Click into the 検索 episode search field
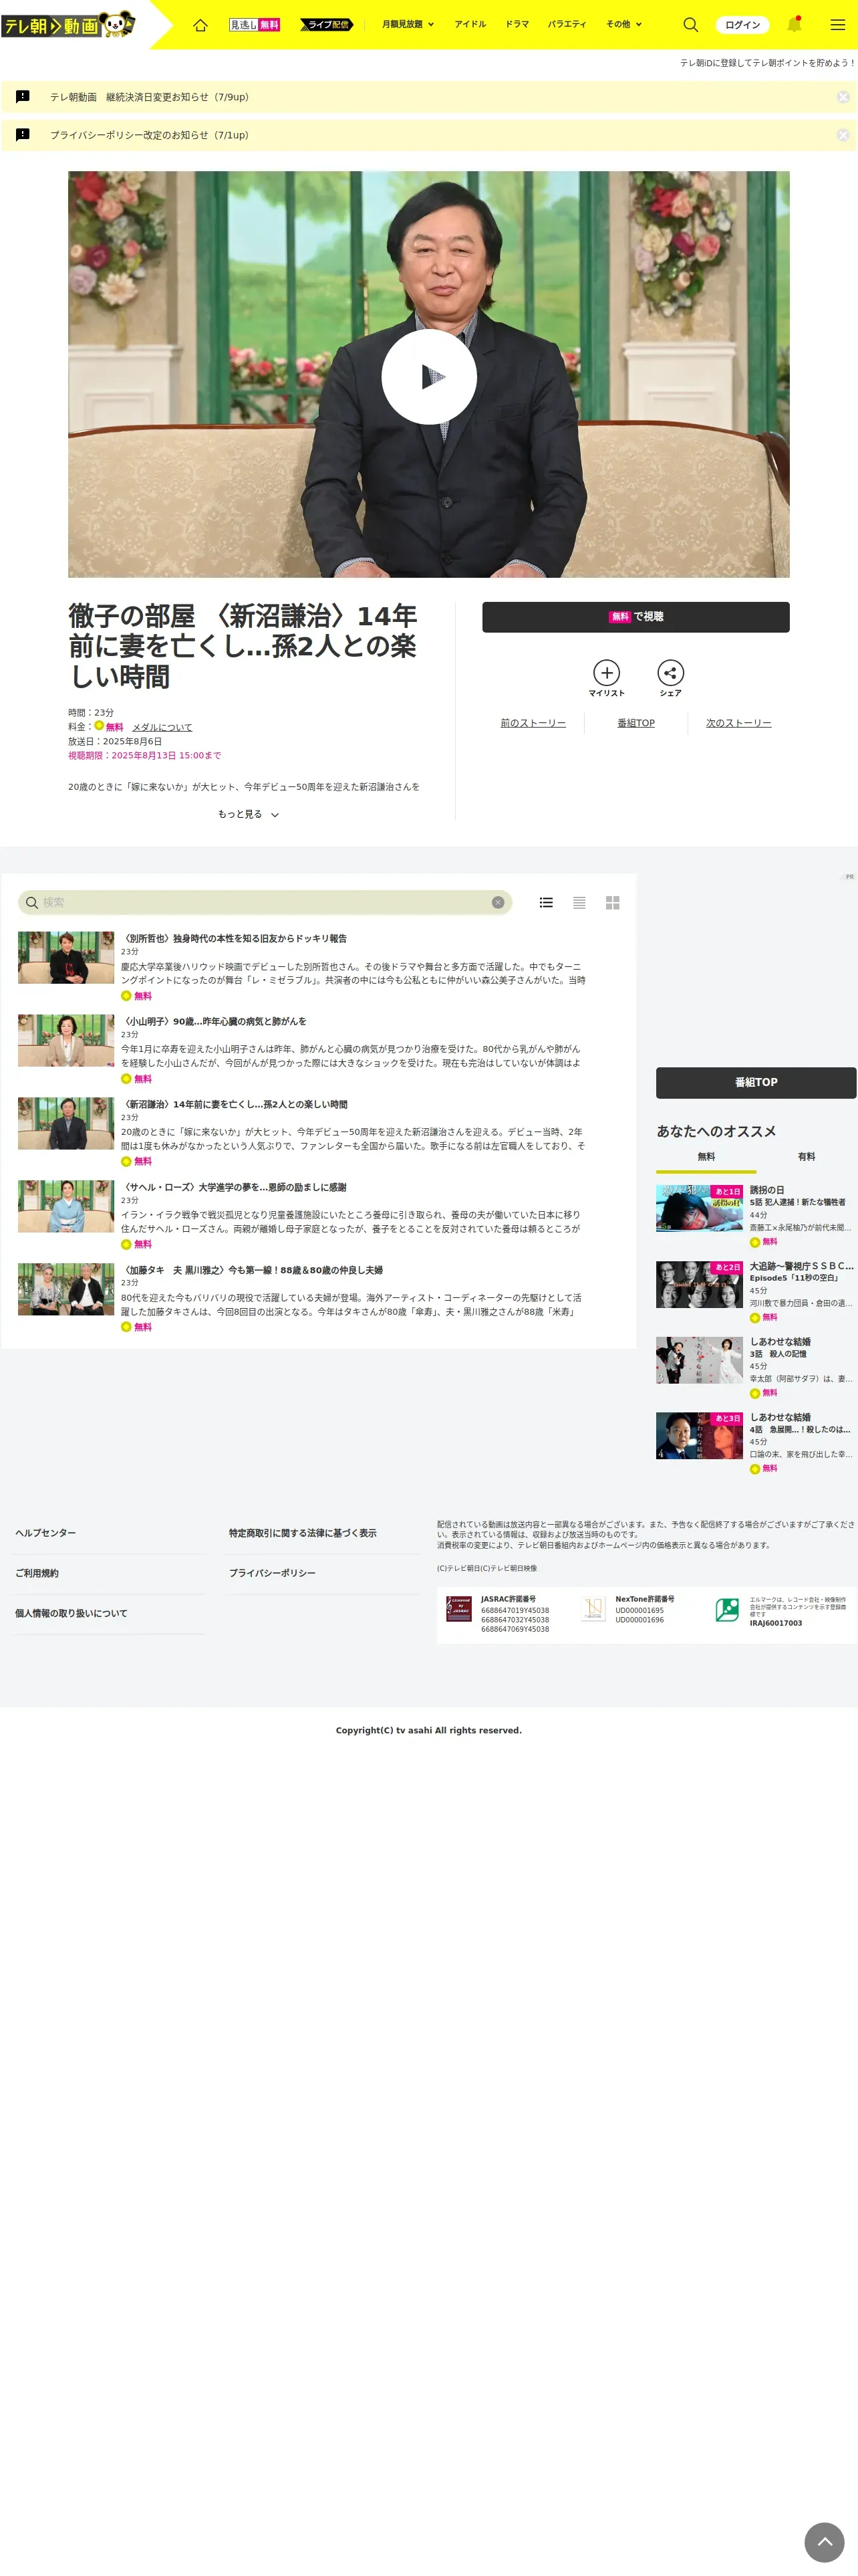Viewport: 858px width, 2576px height. click(x=265, y=902)
